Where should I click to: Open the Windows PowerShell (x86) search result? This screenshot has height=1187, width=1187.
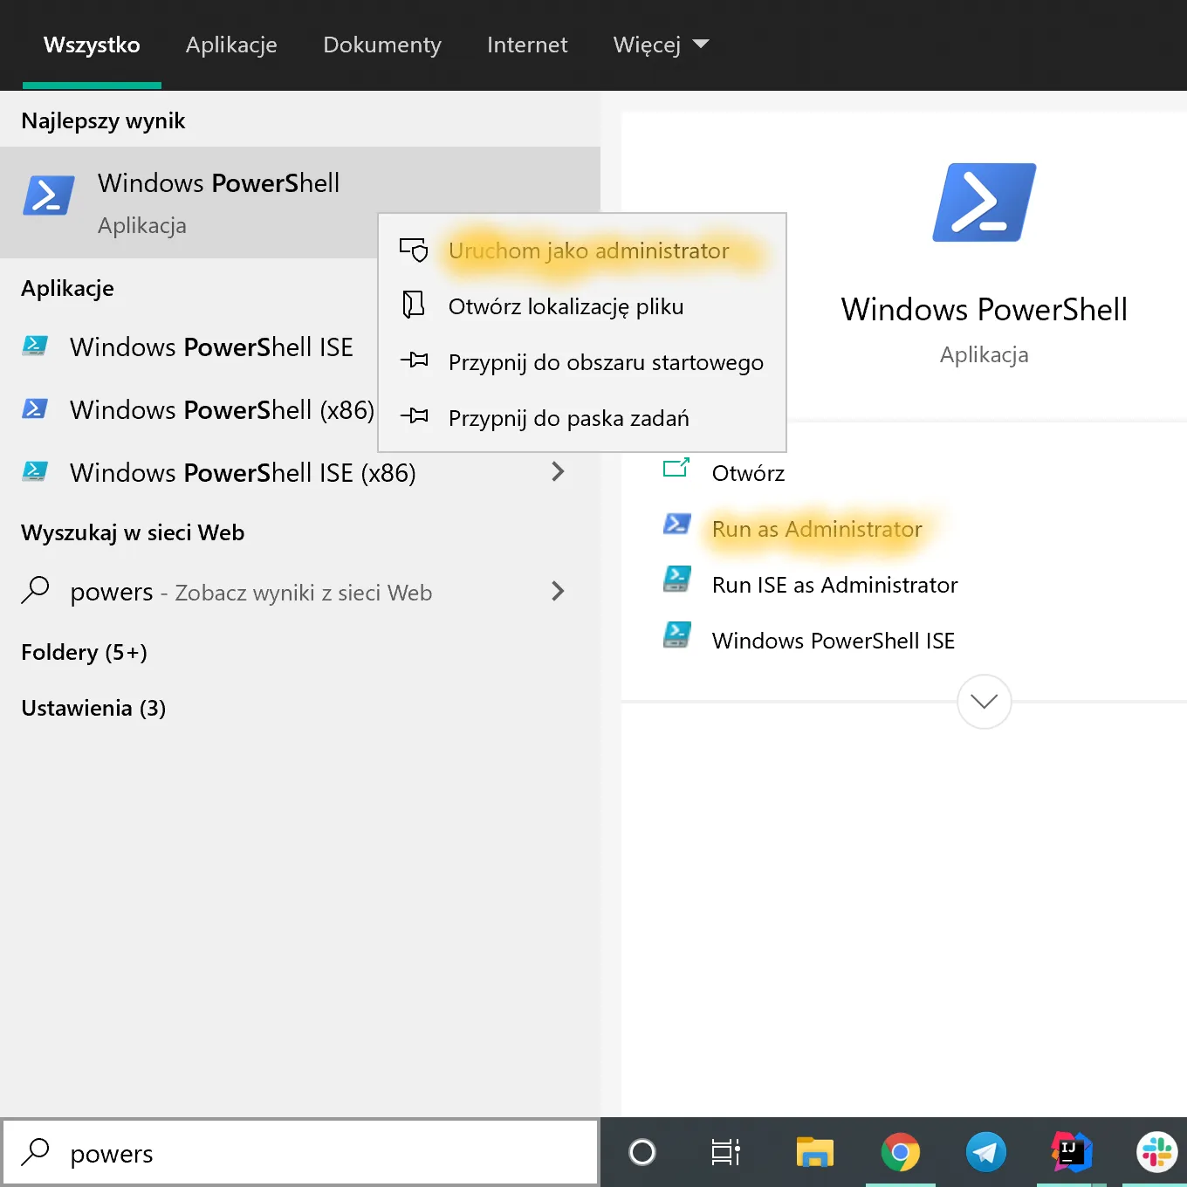click(222, 409)
